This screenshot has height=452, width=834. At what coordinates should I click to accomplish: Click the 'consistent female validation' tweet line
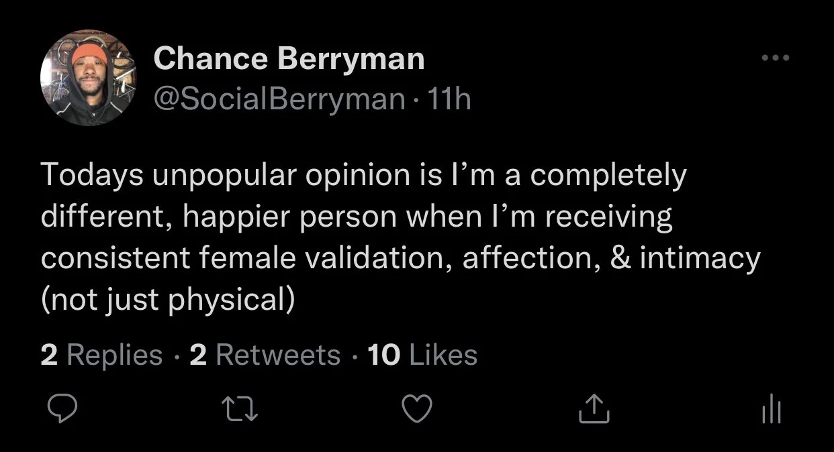click(400, 258)
